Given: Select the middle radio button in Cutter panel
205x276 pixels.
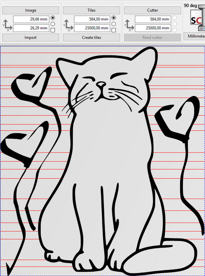Looking at the screenshot, I should pyautogui.click(x=174, y=24).
